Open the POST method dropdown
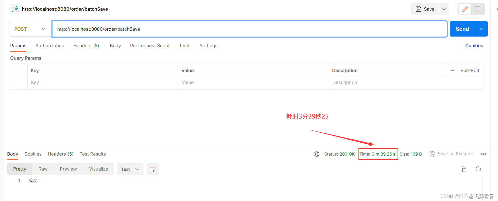This screenshot has width=498, height=201. tap(30, 29)
